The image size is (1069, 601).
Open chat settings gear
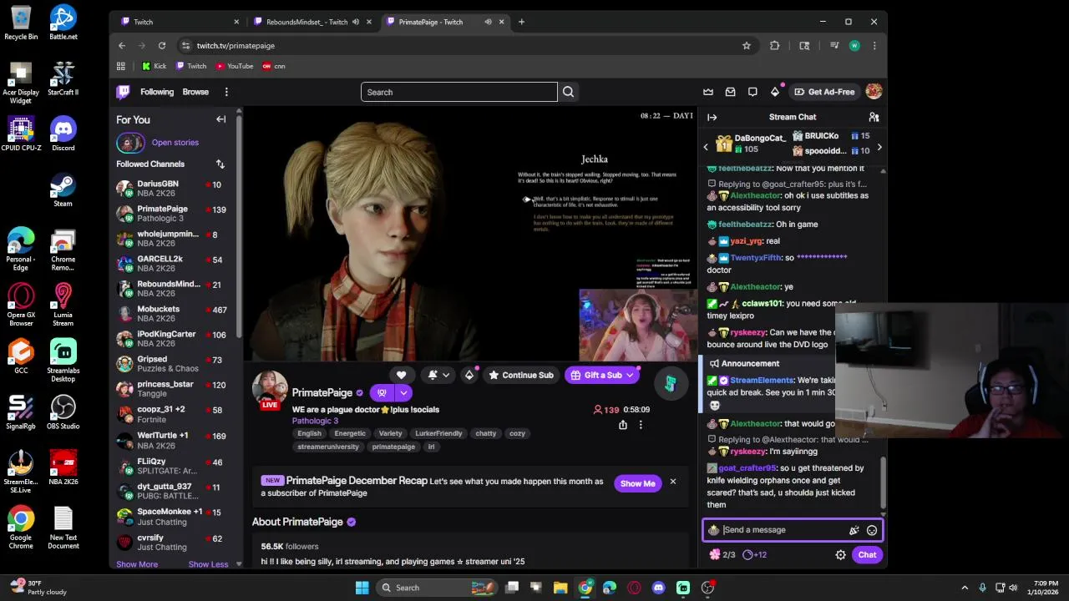pyautogui.click(x=840, y=555)
